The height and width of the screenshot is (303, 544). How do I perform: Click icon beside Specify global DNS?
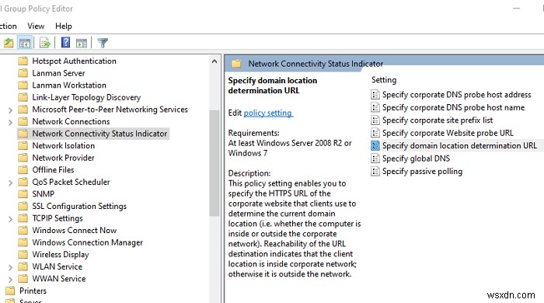375,158
